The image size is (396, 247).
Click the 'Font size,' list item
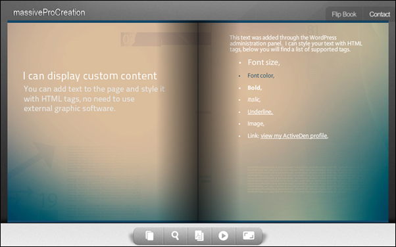point(264,62)
